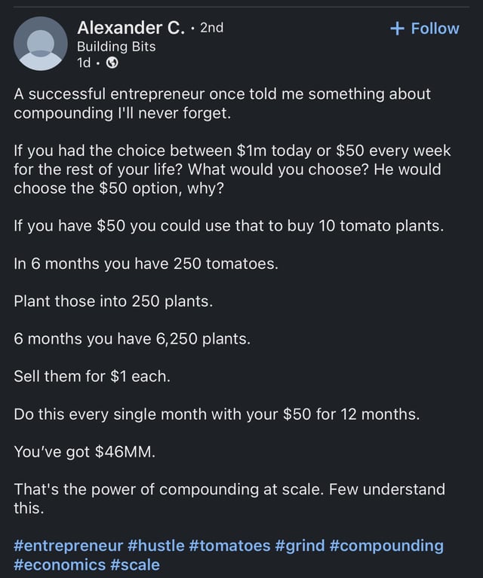Viewport: 483px width, 578px height.
Task: Open the #tomatoes hashtag
Action: coord(229,546)
